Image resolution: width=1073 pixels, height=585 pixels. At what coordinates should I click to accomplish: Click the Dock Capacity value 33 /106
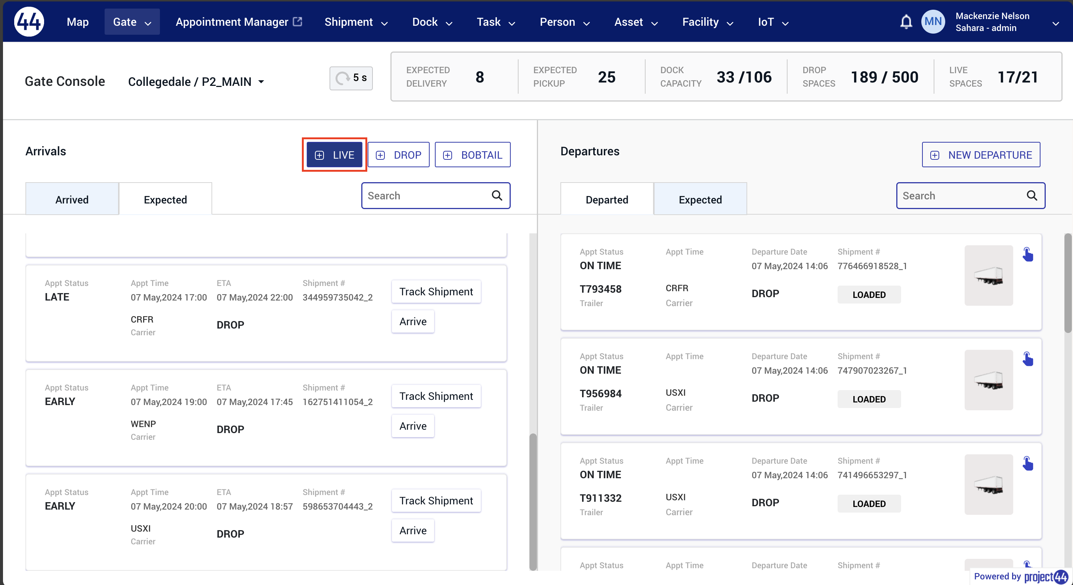pyautogui.click(x=744, y=77)
